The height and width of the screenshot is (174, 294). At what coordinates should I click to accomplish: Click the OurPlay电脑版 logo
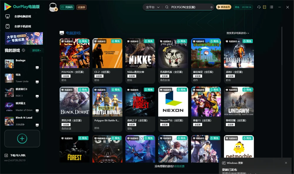[22, 7]
